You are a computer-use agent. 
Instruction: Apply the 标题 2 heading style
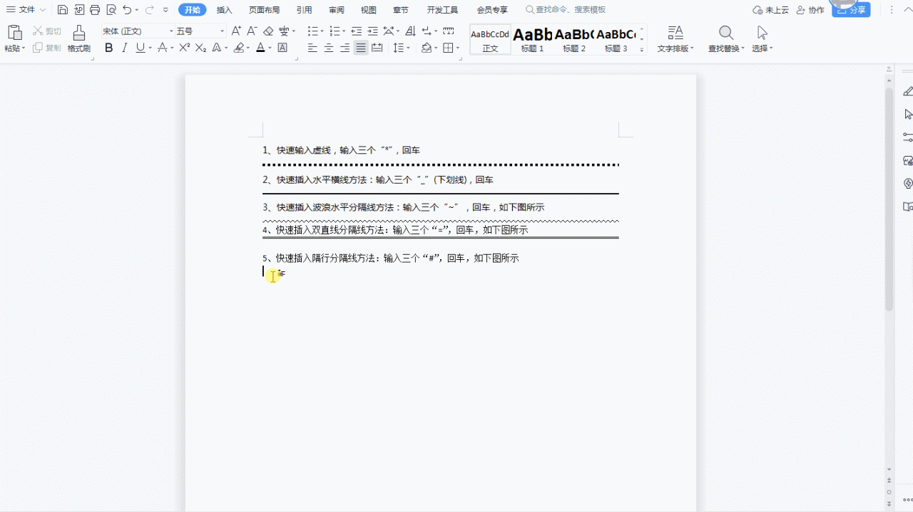574,39
